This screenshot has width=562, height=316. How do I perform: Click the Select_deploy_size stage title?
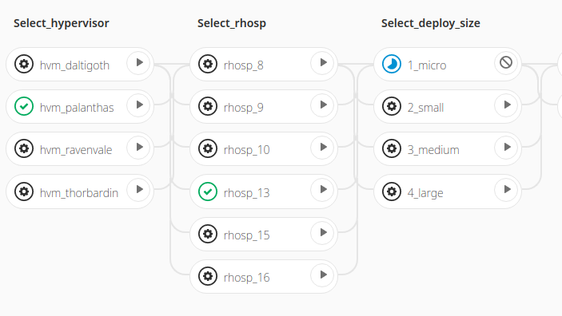coord(430,23)
